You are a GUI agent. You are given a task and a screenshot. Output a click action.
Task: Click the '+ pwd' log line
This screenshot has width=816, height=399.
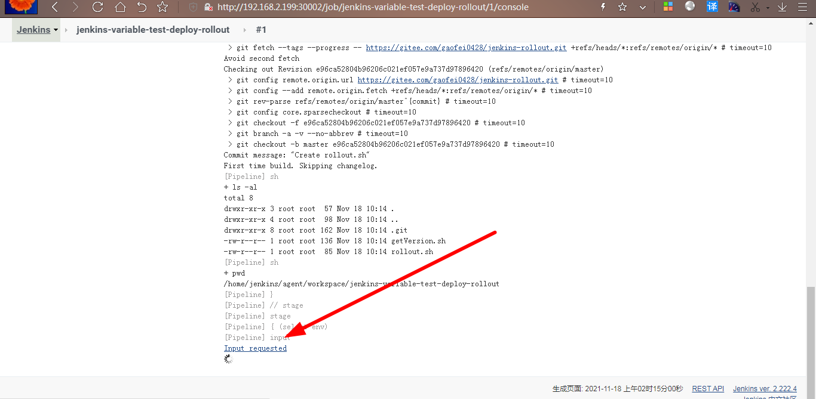pyautogui.click(x=235, y=273)
